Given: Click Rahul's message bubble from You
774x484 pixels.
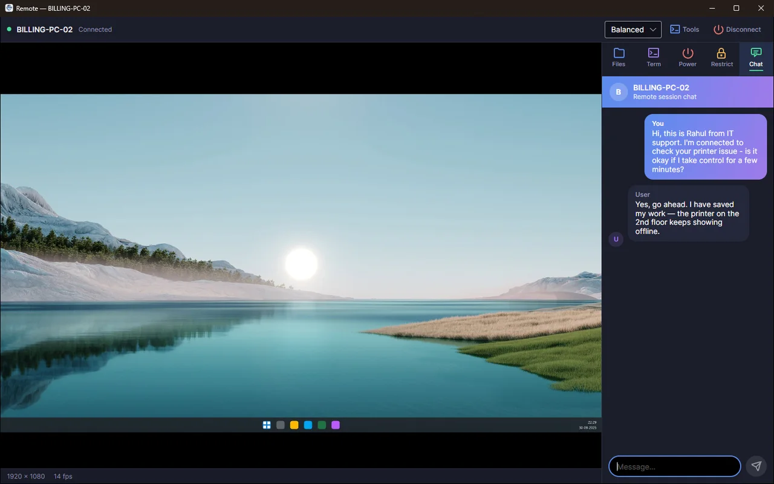Looking at the screenshot, I should (x=706, y=146).
